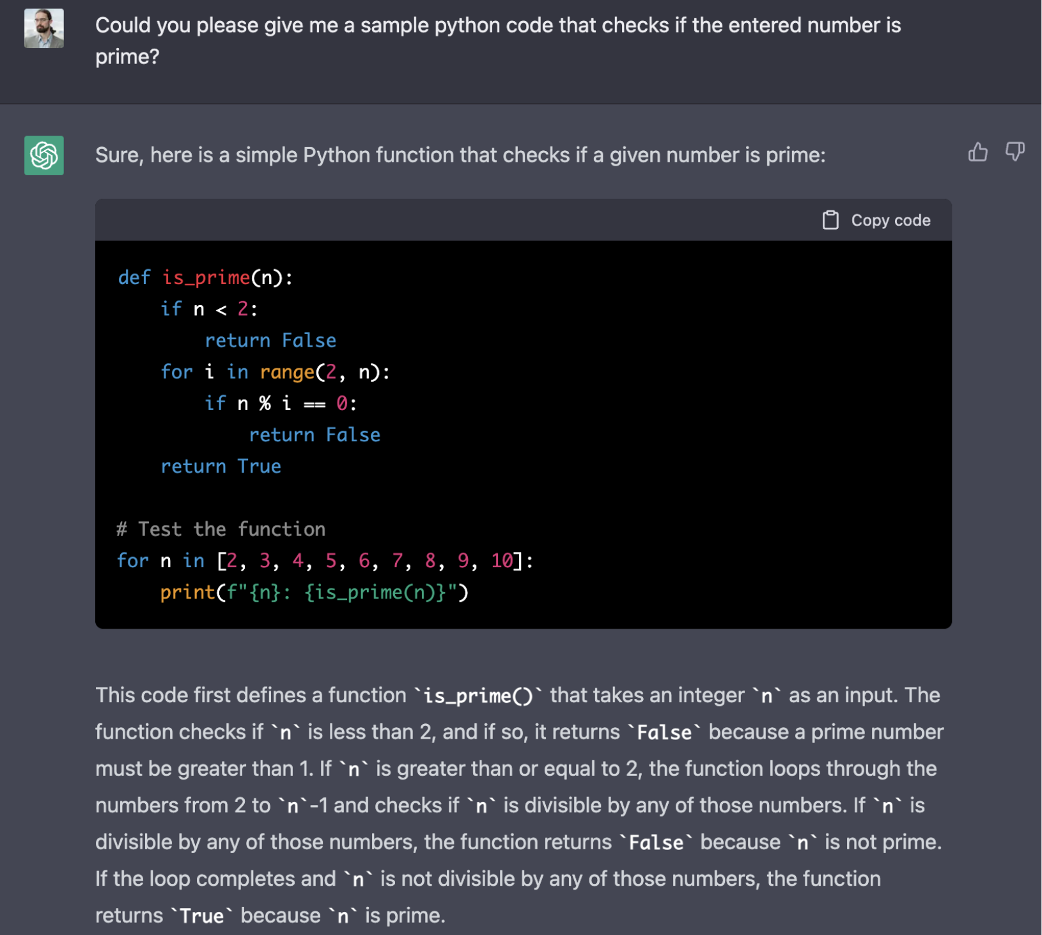Image resolution: width=1042 pixels, height=935 pixels.
Task: Click the user's question about prime numbers
Action: [x=497, y=41]
